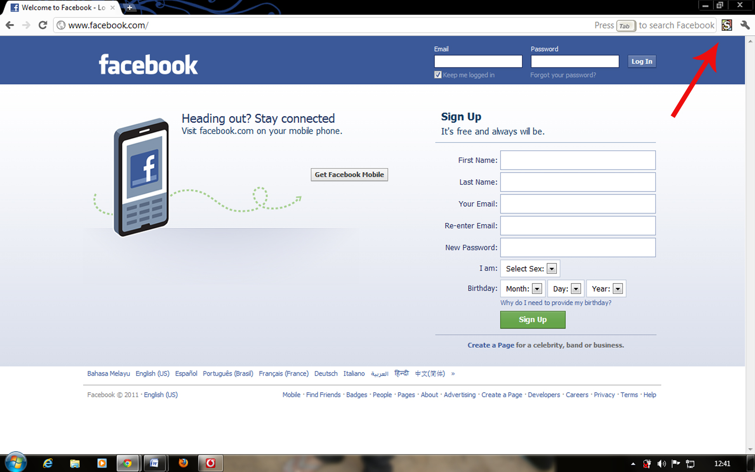Switch language to Español
The image size is (755, 472).
[x=186, y=373]
